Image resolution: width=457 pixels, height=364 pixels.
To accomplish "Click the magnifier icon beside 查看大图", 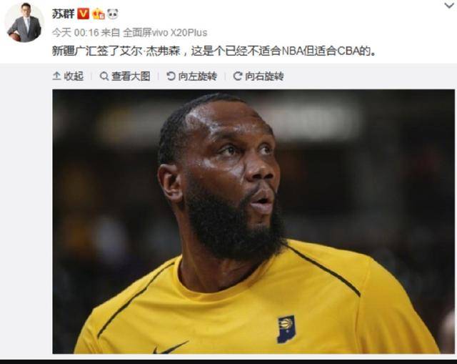I will point(104,77).
